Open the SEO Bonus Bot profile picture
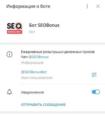 [15, 28]
